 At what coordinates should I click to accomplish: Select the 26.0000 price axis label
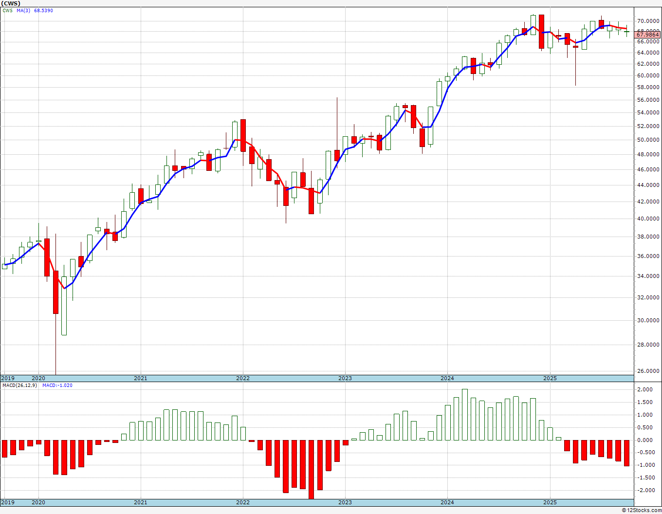[648, 371]
